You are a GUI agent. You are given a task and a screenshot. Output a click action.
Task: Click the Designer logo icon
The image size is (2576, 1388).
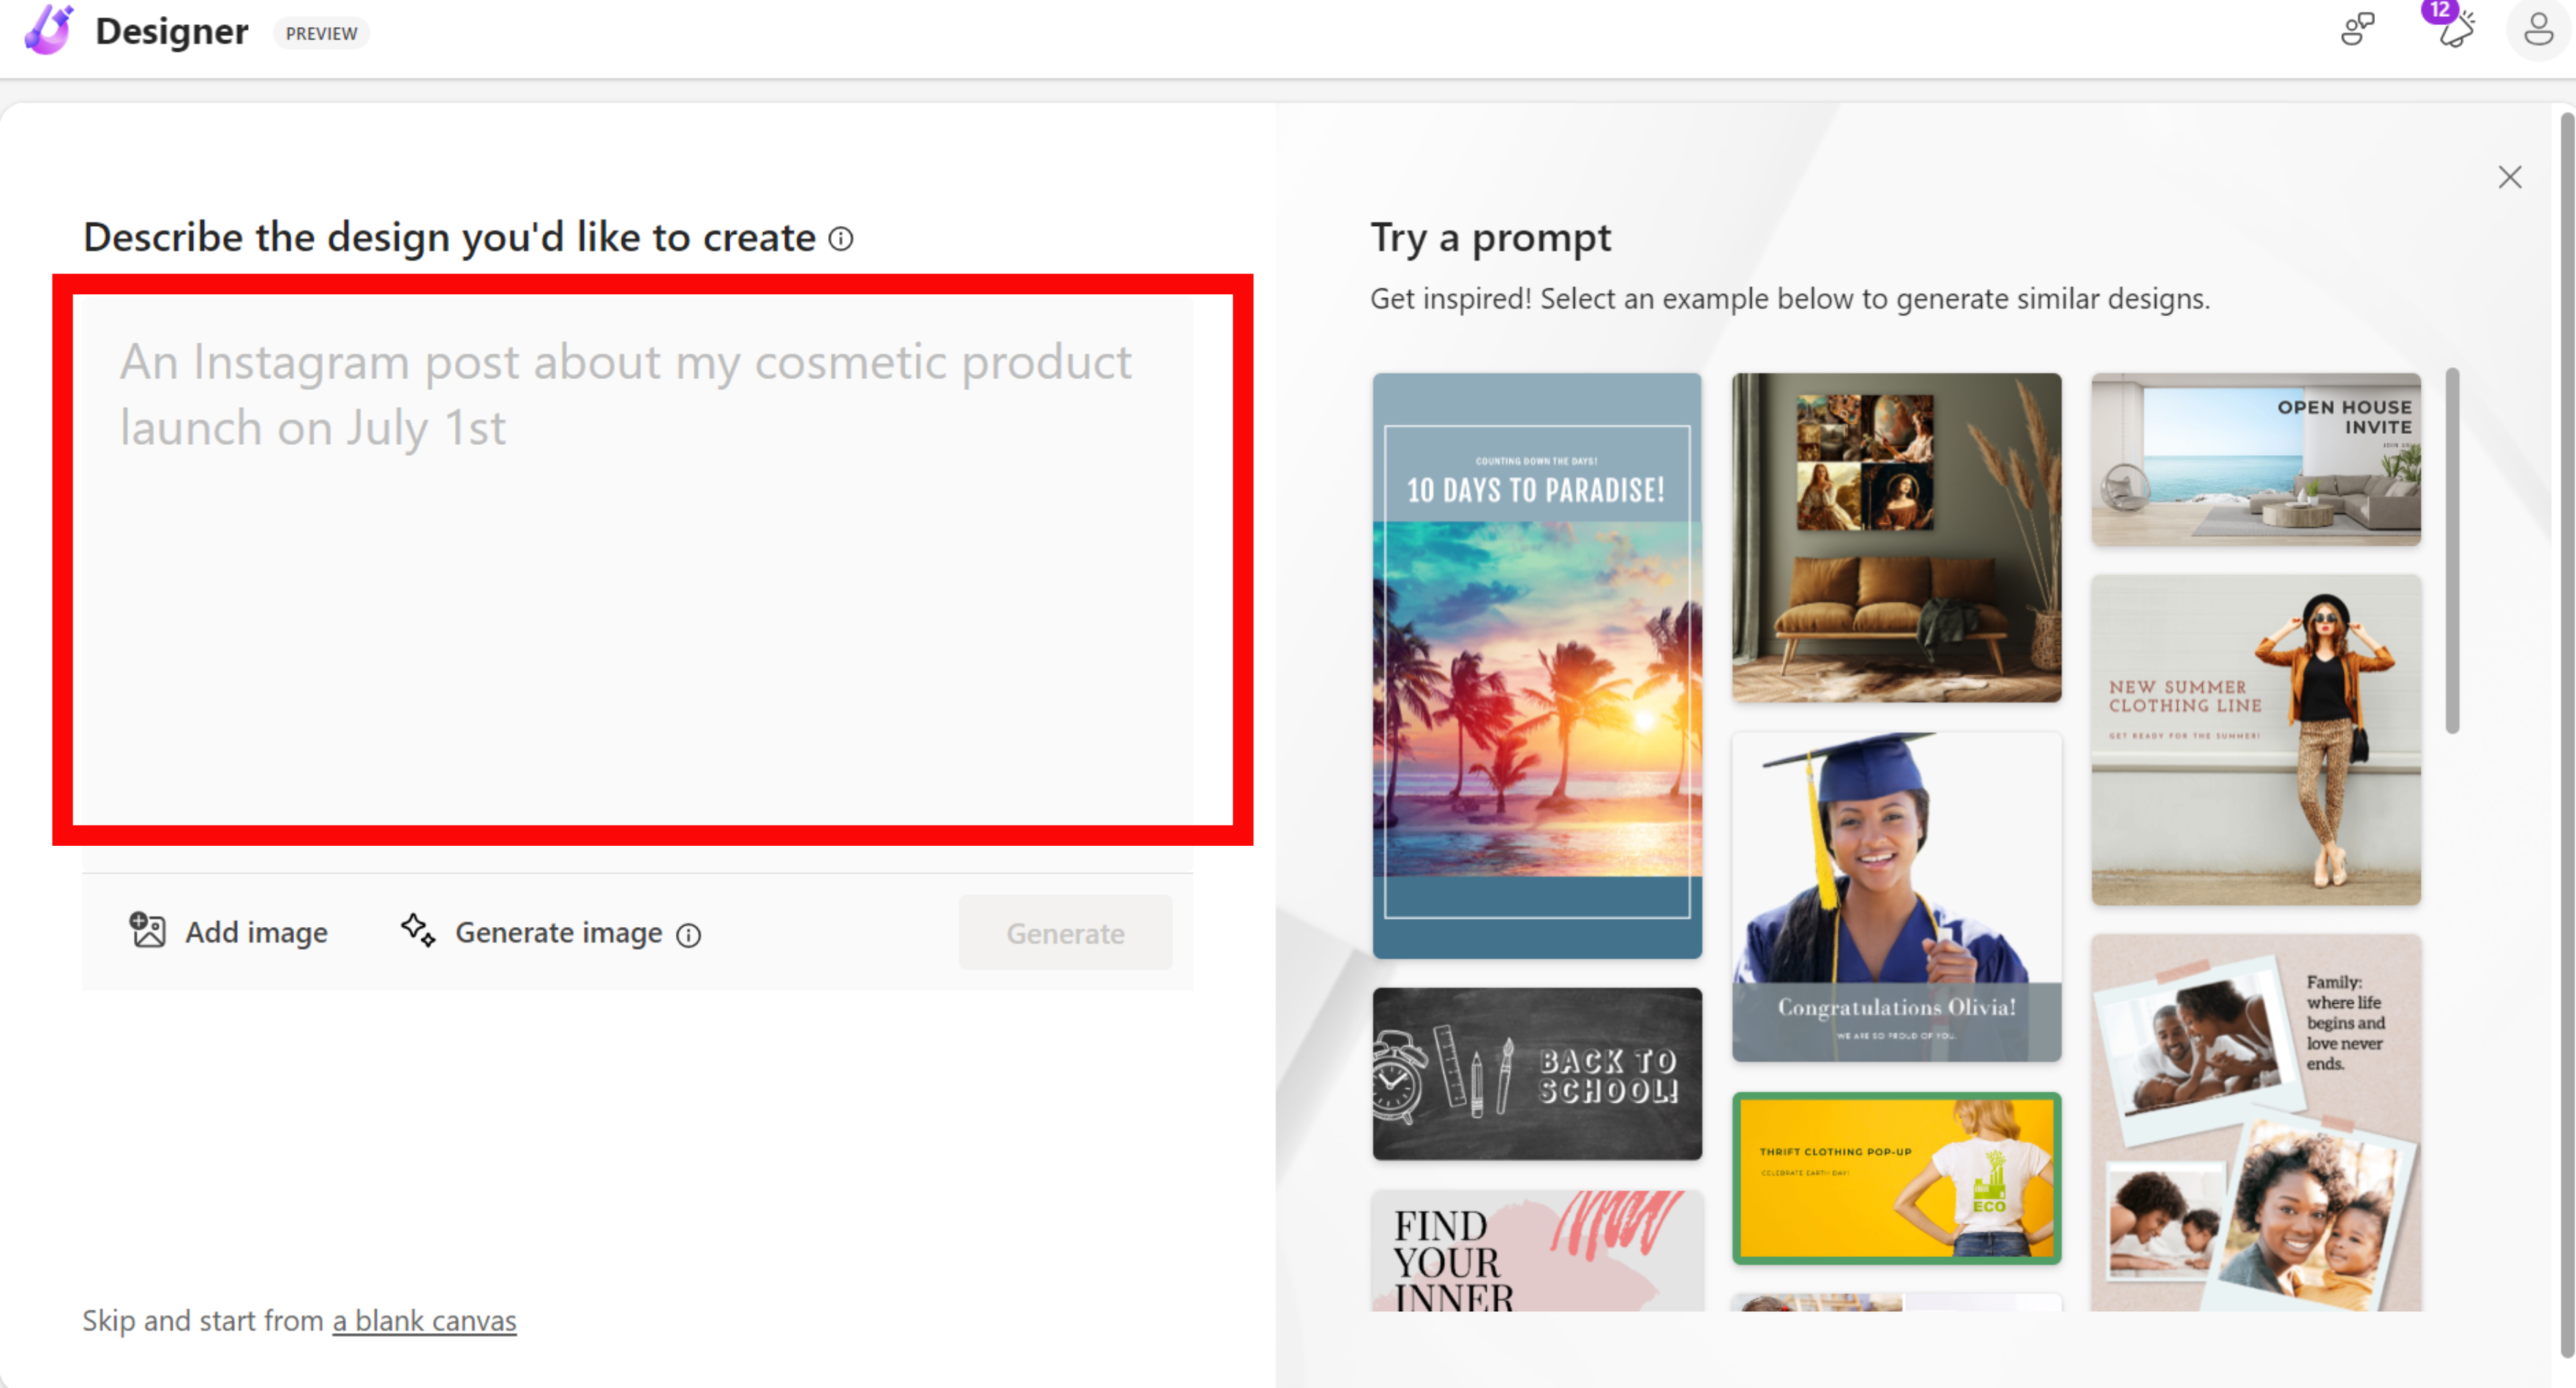[x=48, y=30]
